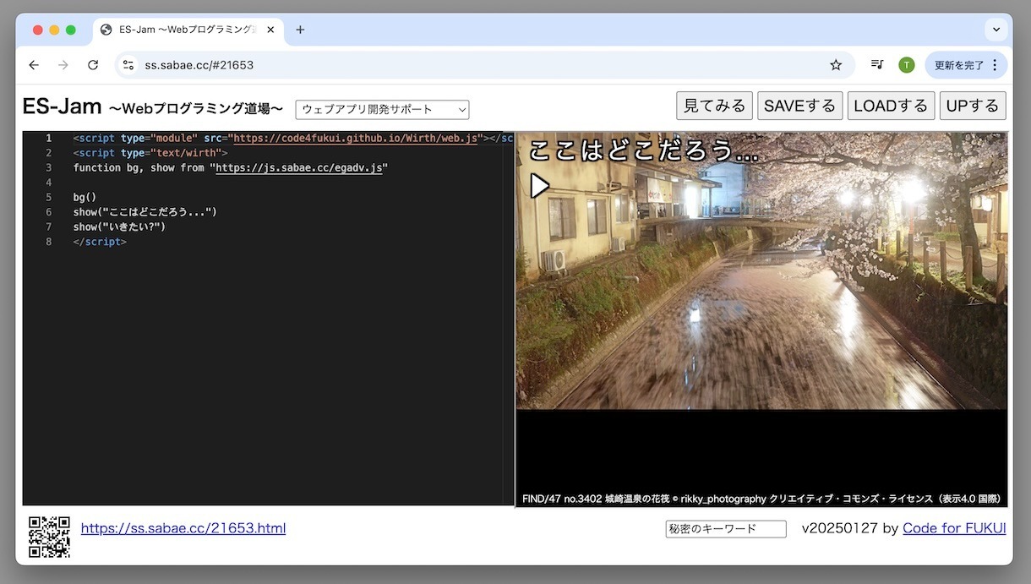Screen dimensions: 1031x584
Task: Click the browser forward arrow
Action: [x=63, y=65]
